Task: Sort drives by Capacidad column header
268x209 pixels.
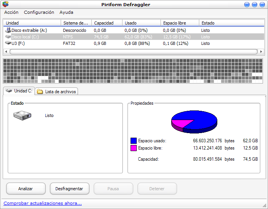Action: point(107,23)
